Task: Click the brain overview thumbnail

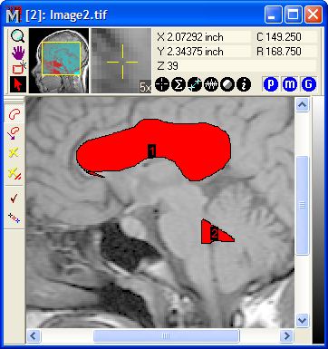Action: [x=59, y=61]
